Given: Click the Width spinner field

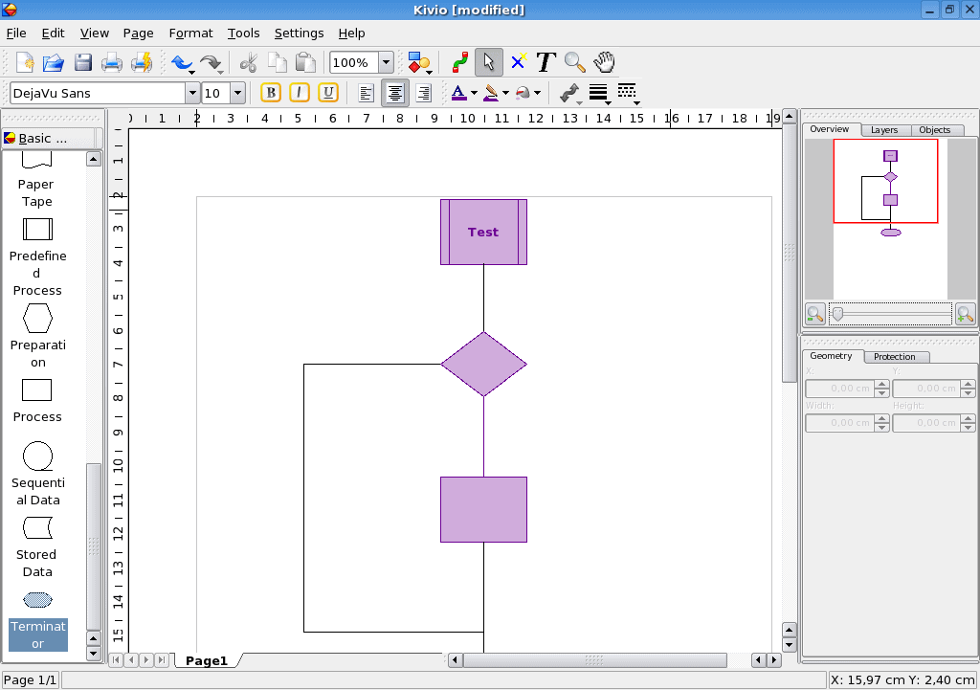Looking at the screenshot, I should point(840,423).
